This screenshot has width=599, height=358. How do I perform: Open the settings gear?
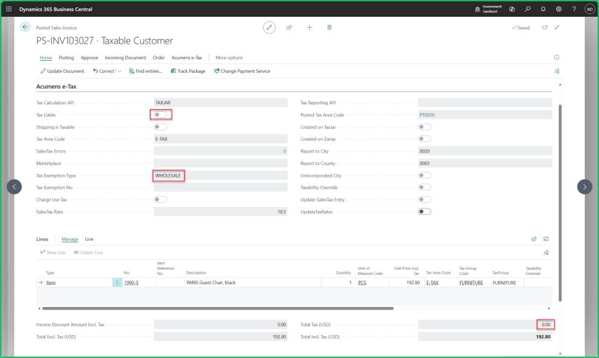(559, 9)
